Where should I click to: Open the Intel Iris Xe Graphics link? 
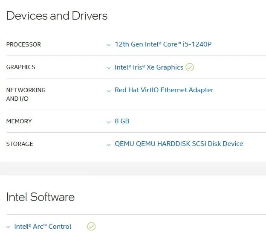149,67
